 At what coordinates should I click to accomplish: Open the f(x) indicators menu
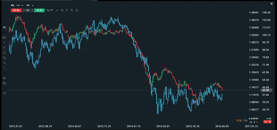4,37
